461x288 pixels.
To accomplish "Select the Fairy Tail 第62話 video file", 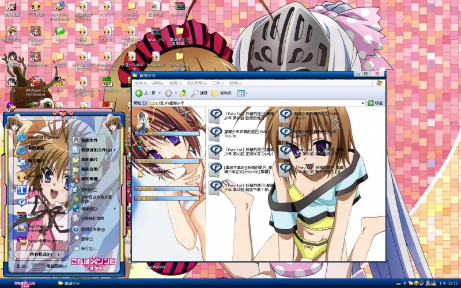I will (310, 169).
